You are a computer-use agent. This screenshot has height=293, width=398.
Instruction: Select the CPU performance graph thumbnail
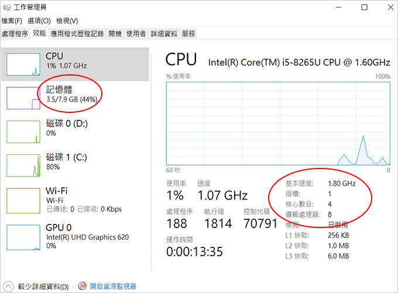pos(23,64)
